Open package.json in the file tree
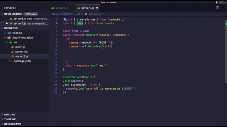Screen dimensions: 227x127 (x=22, y=61)
